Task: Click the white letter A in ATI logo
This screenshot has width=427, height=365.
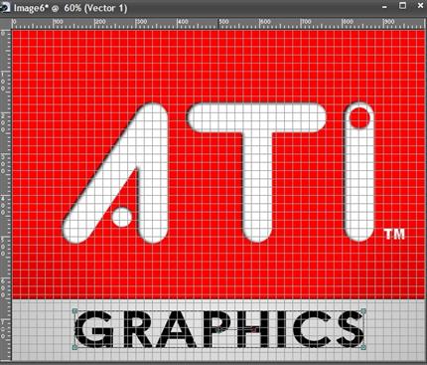Action: coord(116,173)
